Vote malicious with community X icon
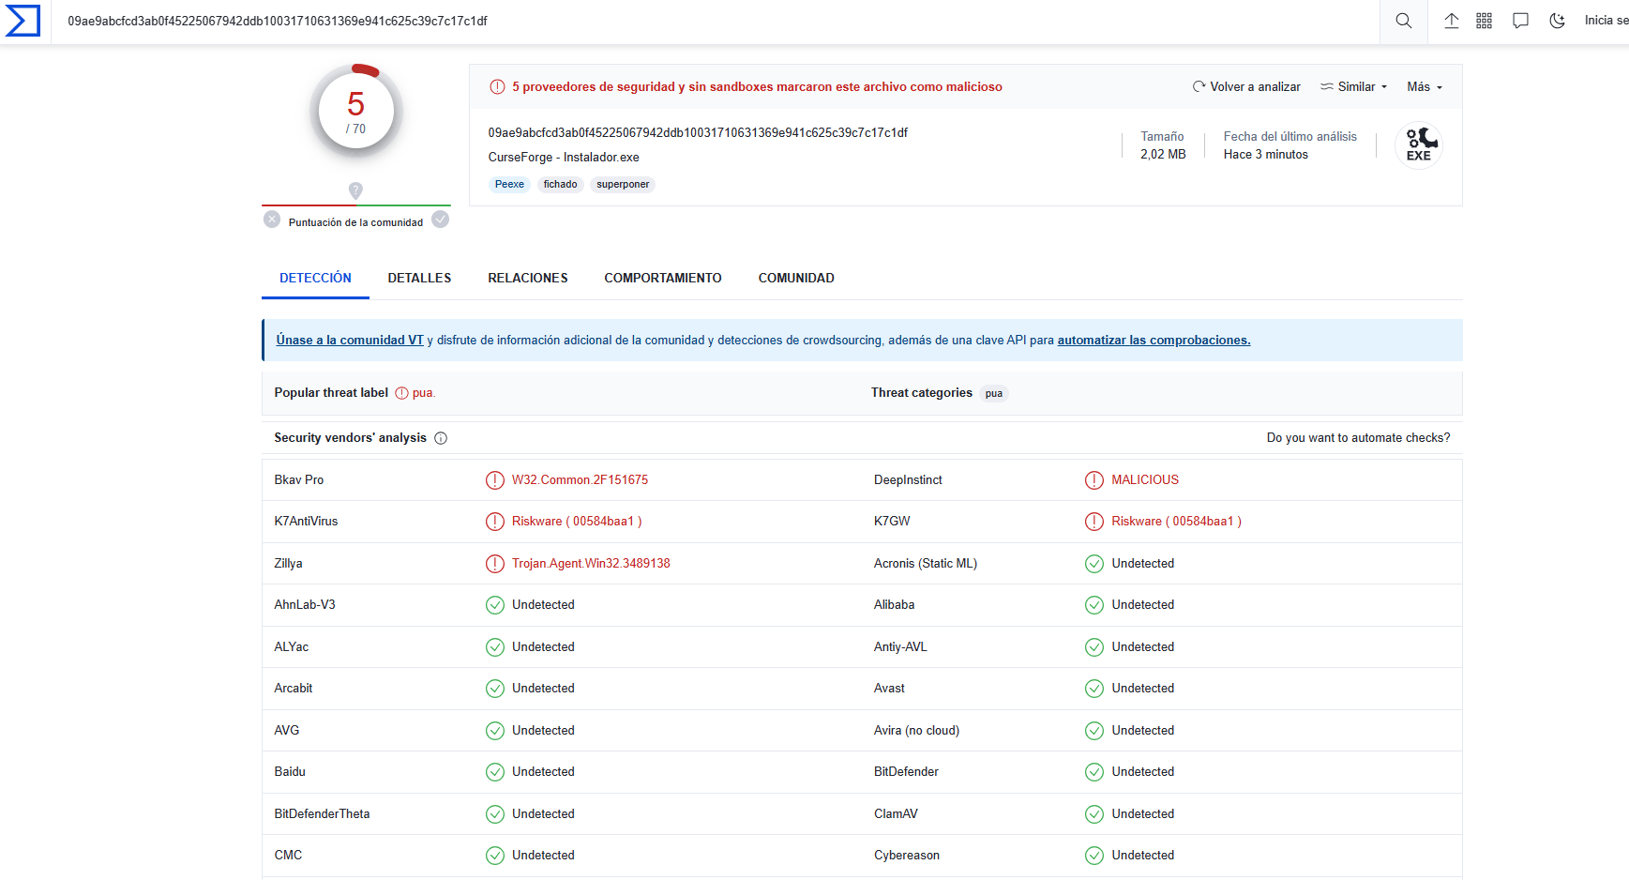The image size is (1629, 880). tap(272, 220)
